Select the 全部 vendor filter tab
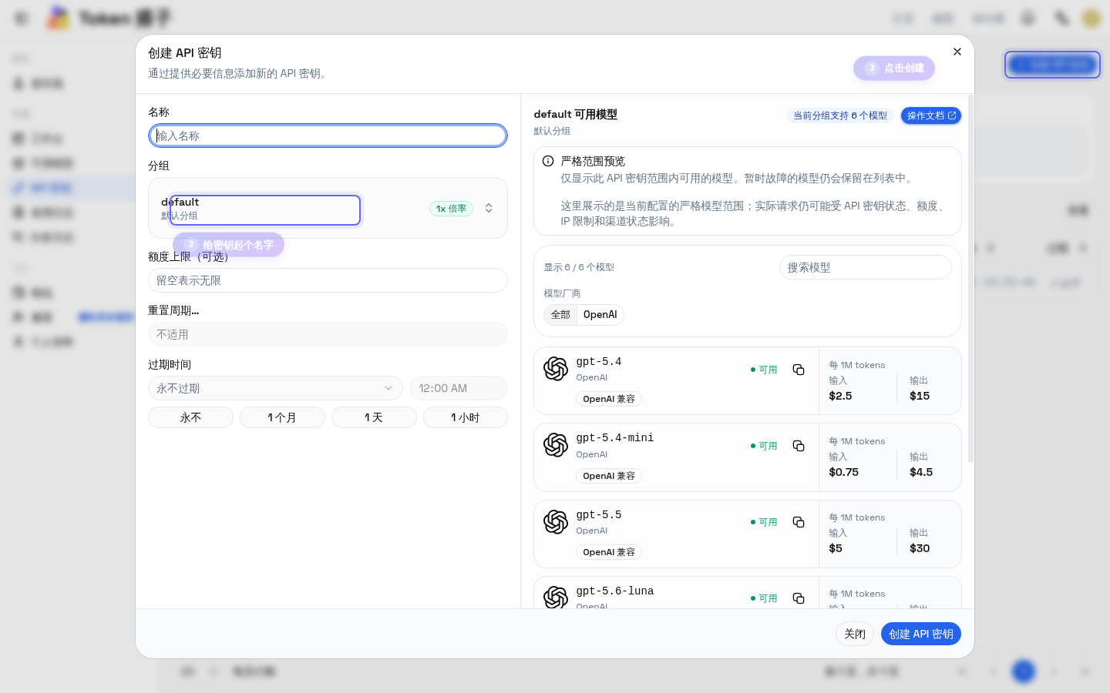The width and height of the screenshot is (1110, 693). click(560, 314)
